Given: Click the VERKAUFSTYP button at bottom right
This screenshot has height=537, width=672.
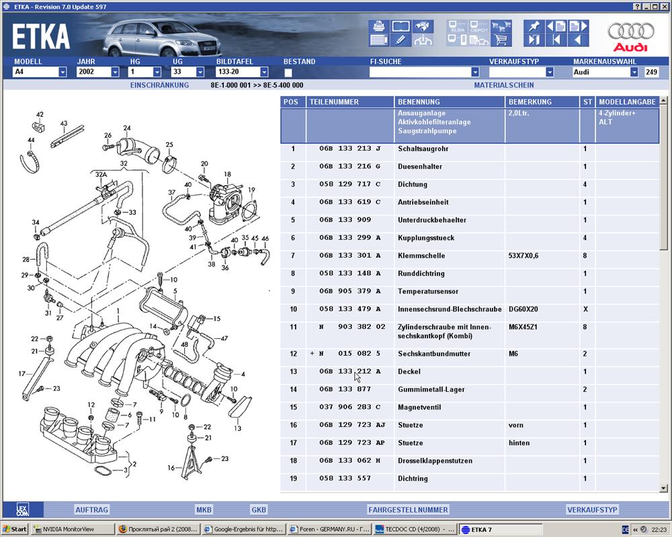Looking at the screenshot, I should pos(592,509).
